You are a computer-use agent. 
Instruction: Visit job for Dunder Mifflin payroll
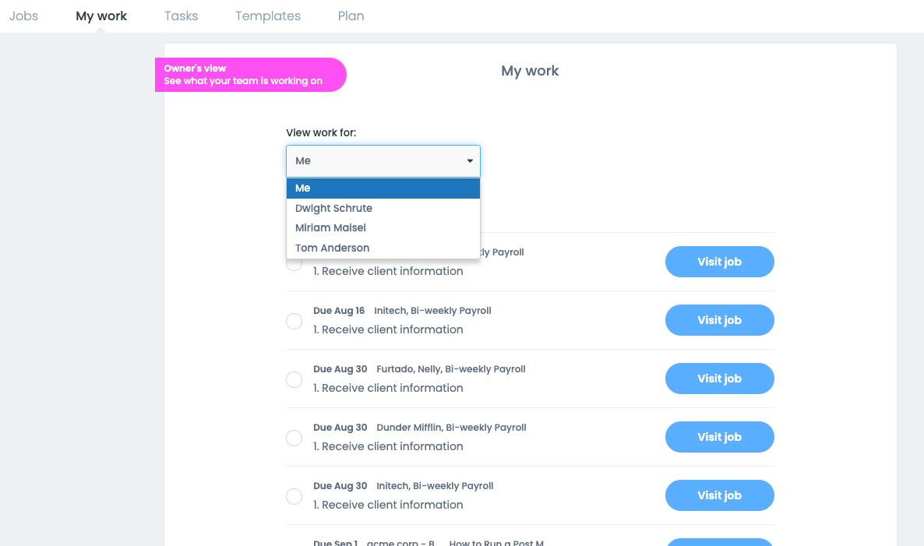tap(719, 437)
